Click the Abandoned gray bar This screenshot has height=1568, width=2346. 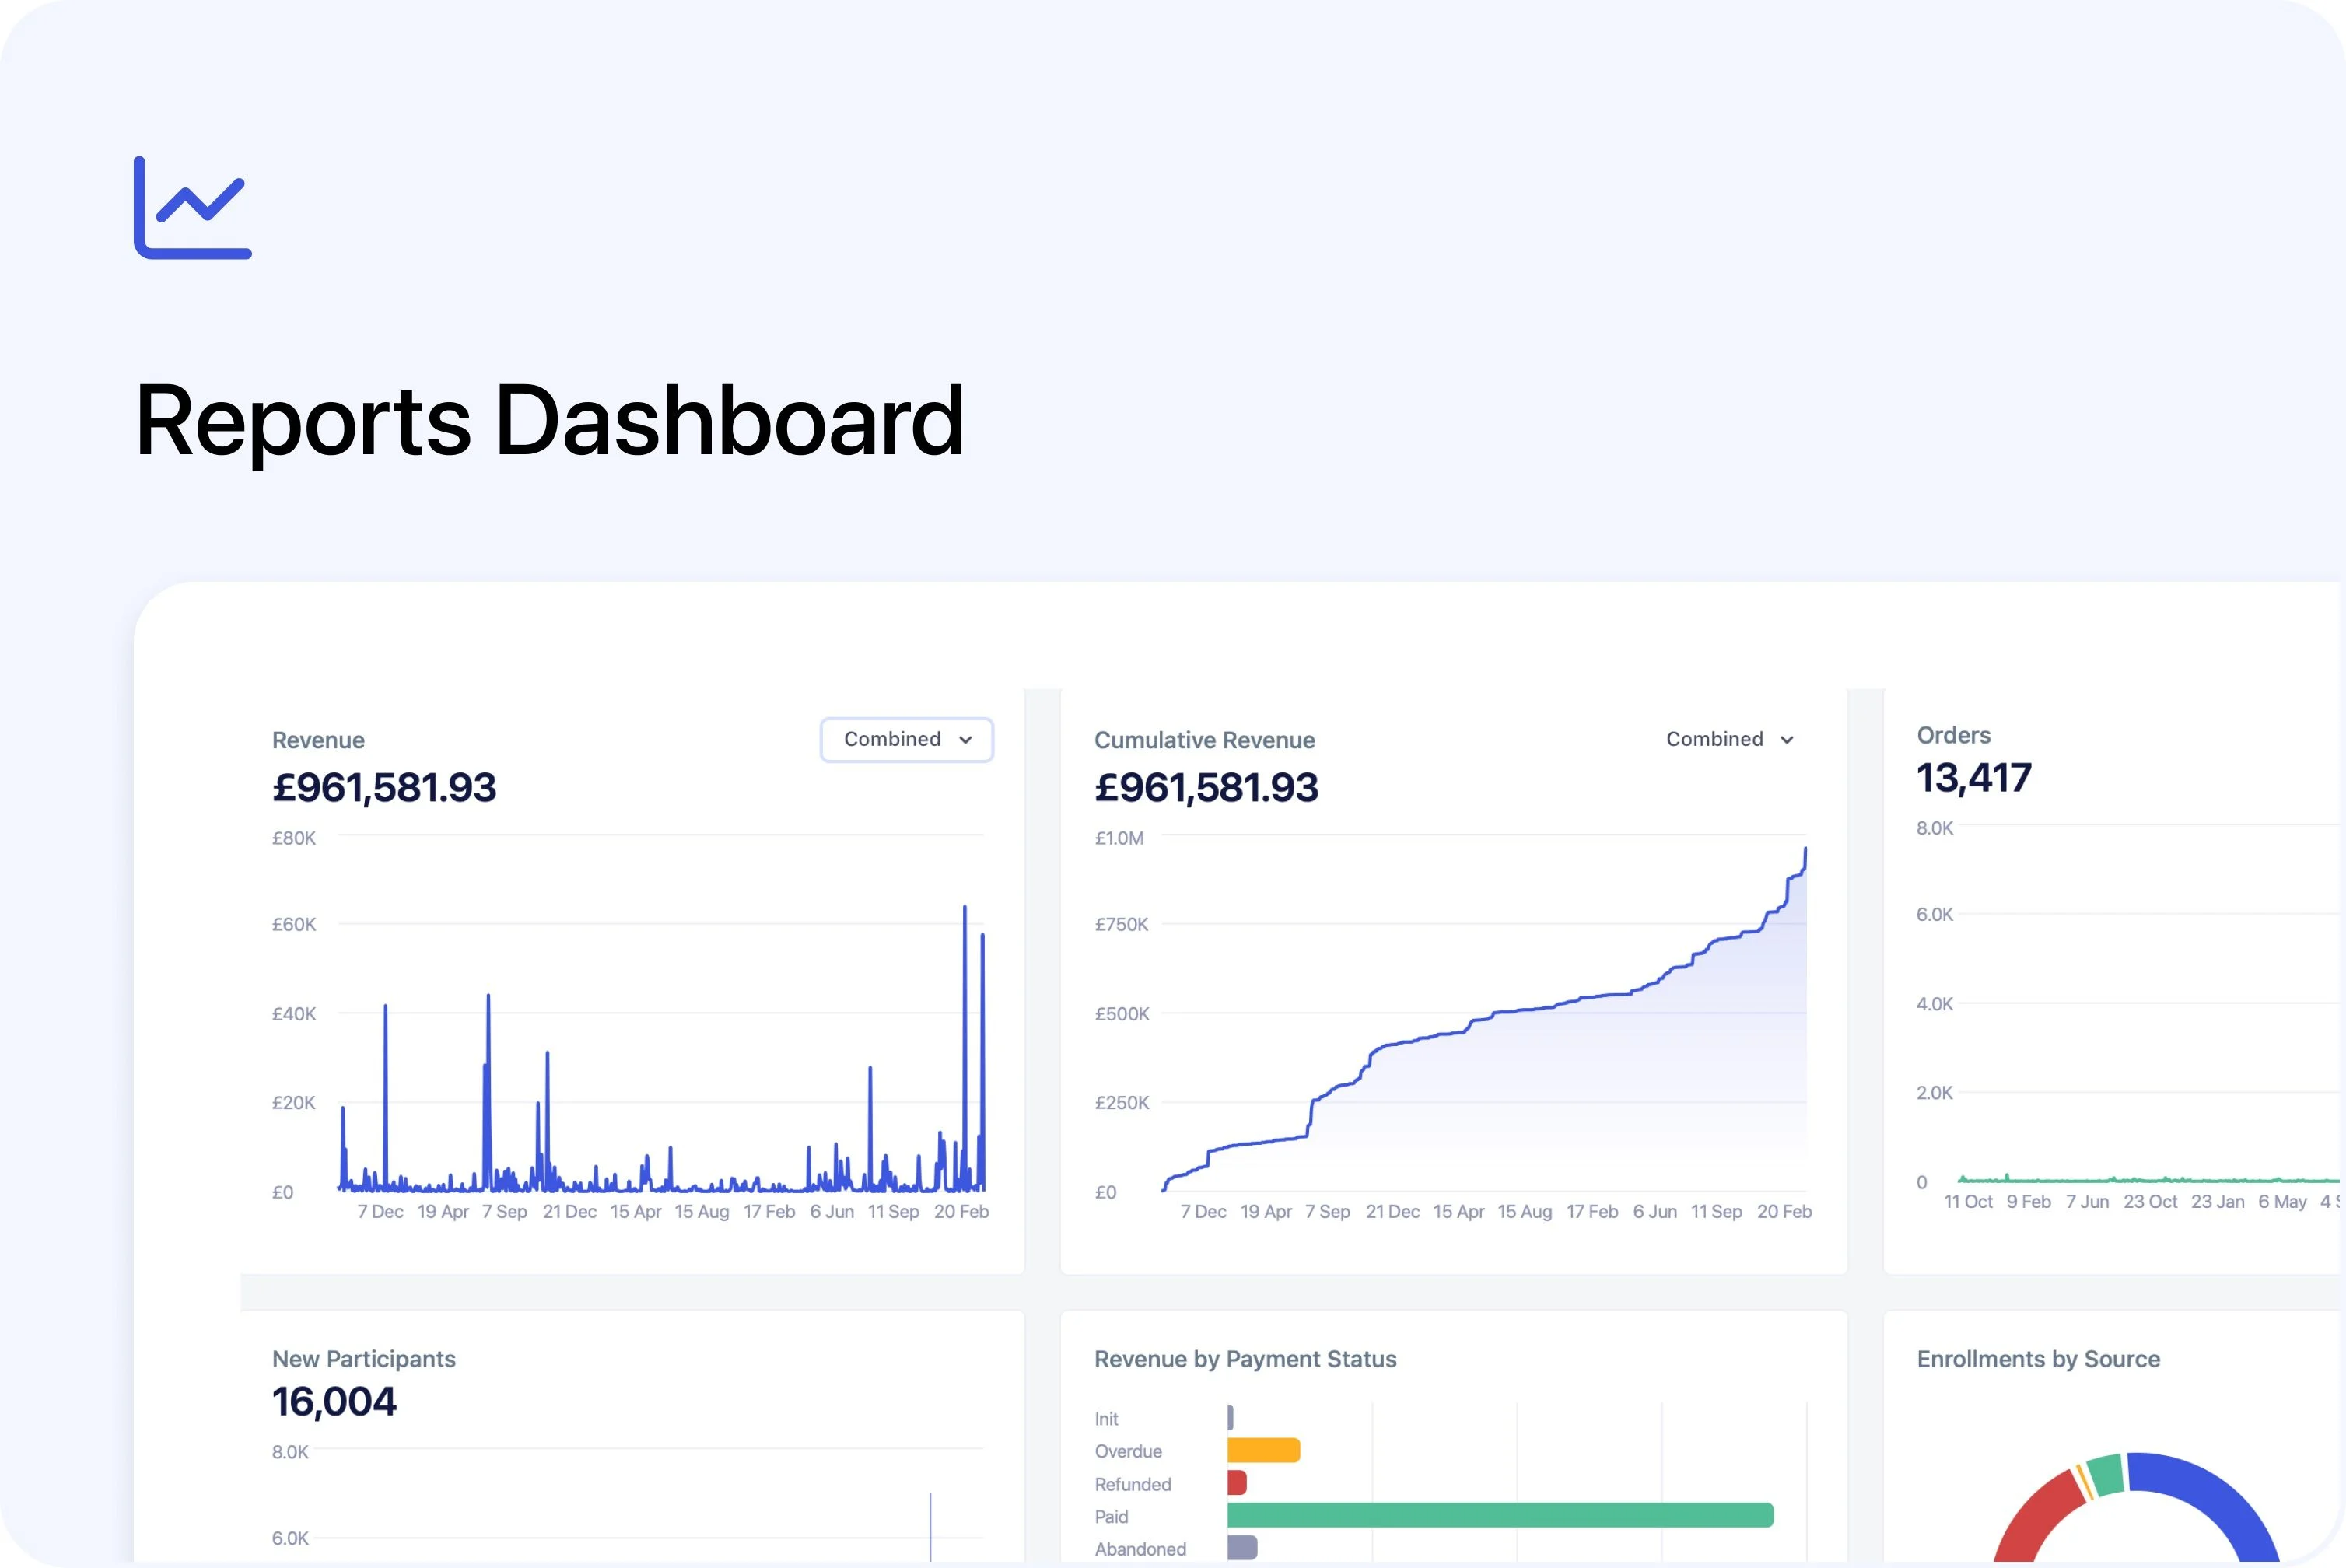pos(1242,1548)
